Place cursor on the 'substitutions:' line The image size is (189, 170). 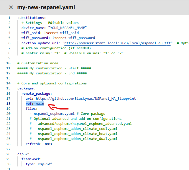pos(32,18)
